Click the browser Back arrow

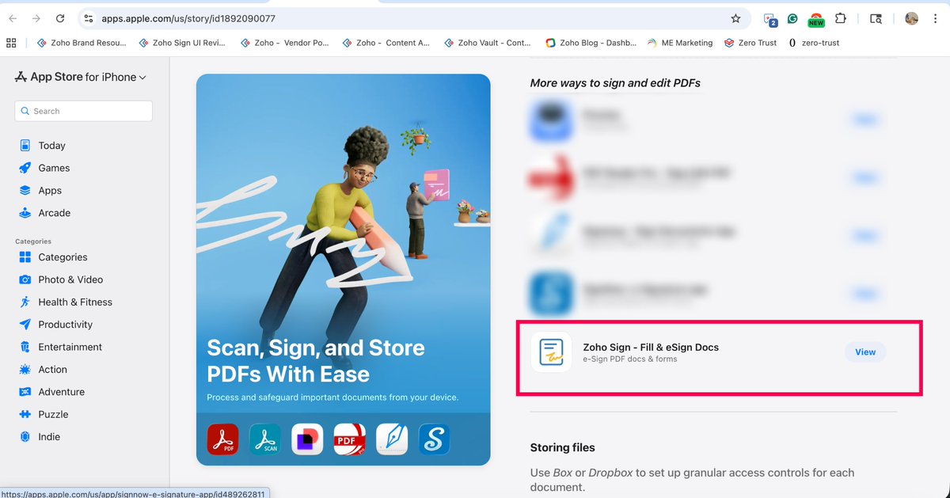pyautogui.click(x=13, y=18)
